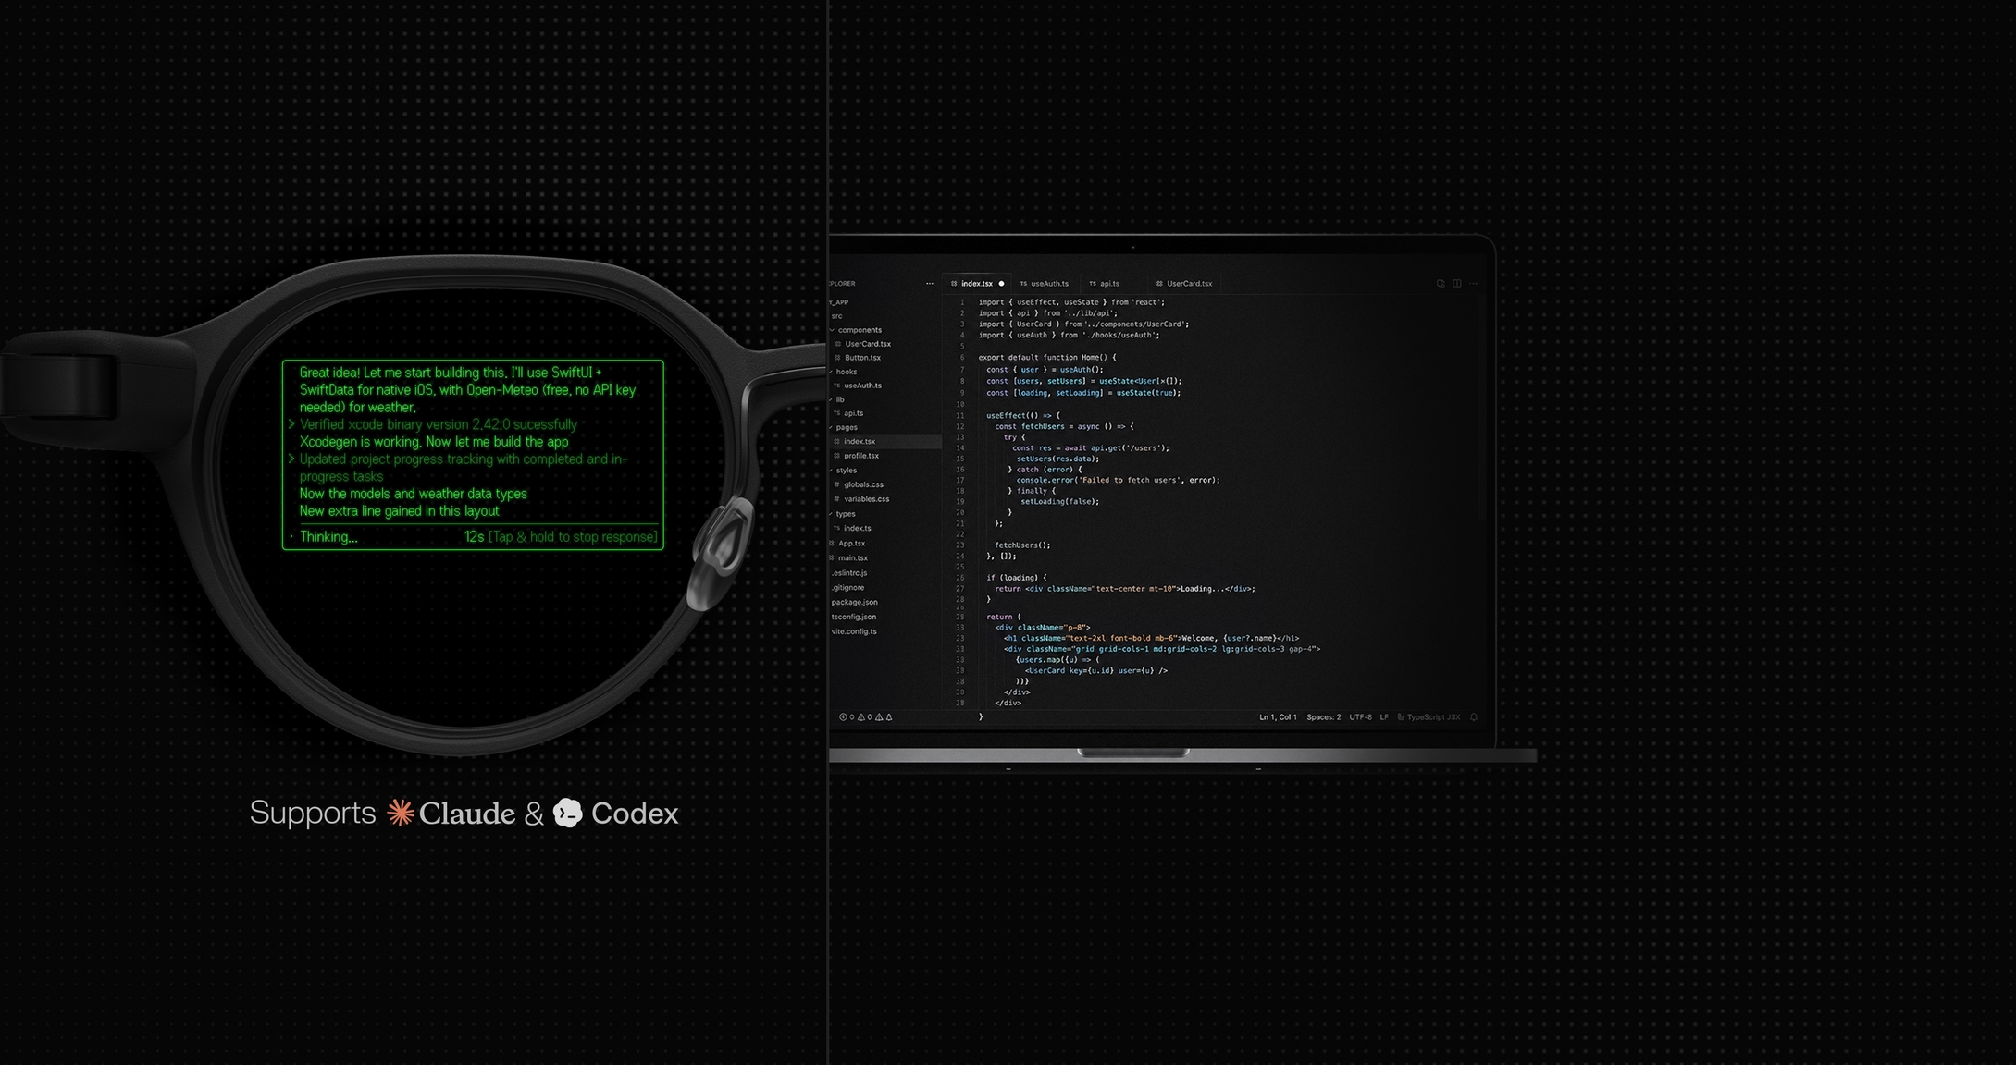Click errors and warnings indicator in status bar
This screenshot has width=2016, height=1065.
click(x=866, y=717)
